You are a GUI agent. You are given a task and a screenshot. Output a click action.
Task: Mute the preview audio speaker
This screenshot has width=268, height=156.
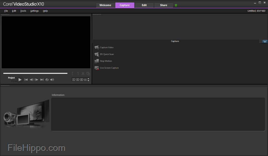point(52,79)
